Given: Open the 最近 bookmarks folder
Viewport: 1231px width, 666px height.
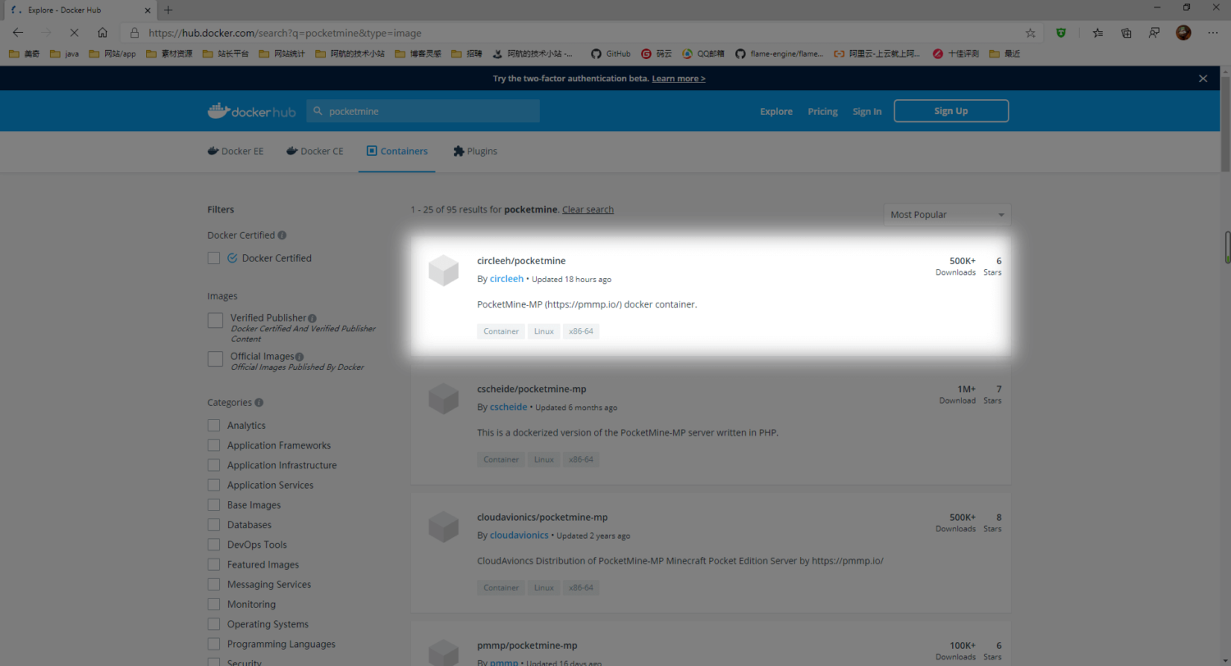Looking at the screenshot, I should (1004, 54).
